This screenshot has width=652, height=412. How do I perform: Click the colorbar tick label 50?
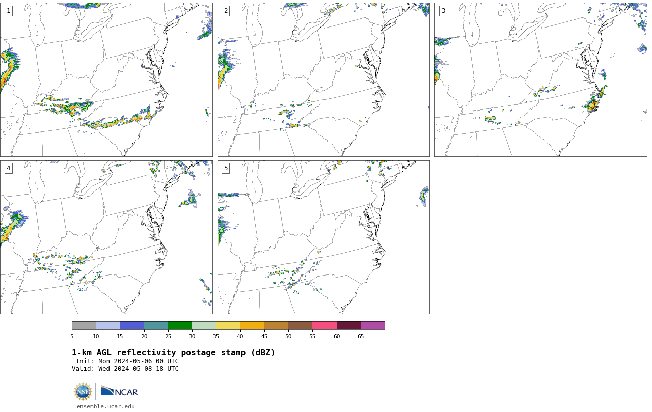tap(288, 336)
